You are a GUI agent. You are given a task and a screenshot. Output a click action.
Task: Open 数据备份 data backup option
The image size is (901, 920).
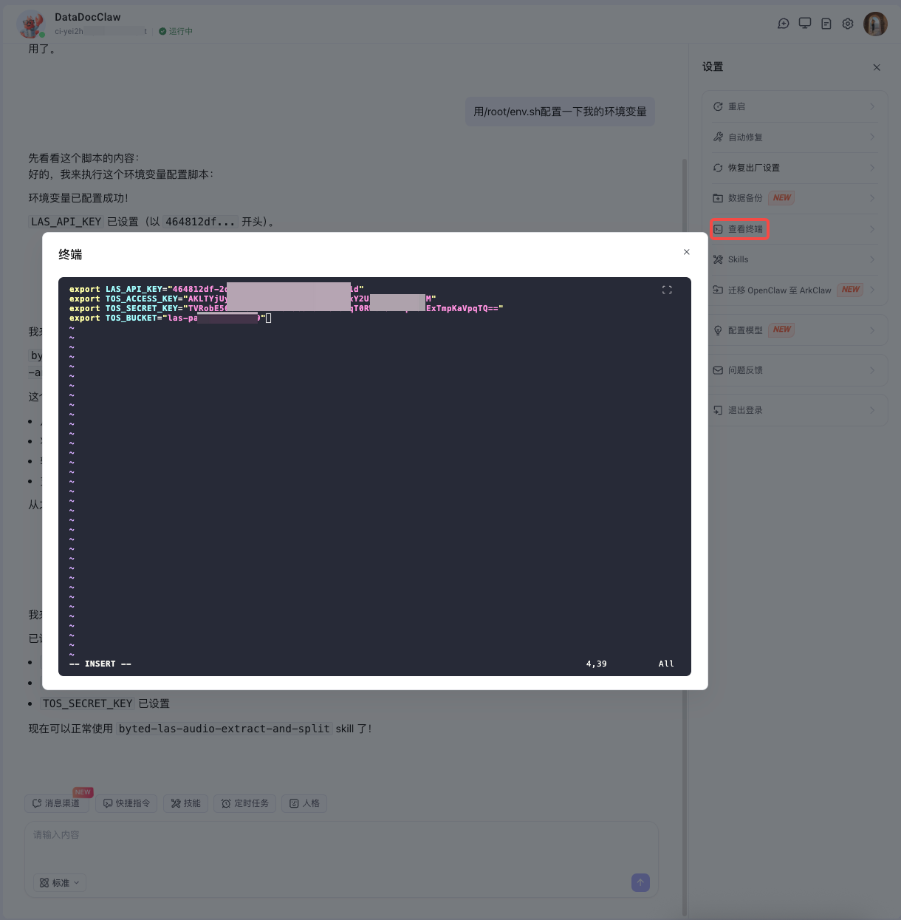pyautogui.click(x=795, y=198)
